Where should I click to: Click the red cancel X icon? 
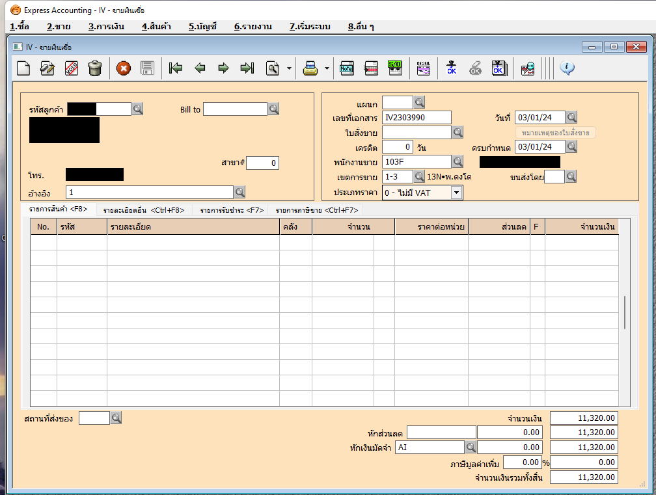[x=124, y=68]
